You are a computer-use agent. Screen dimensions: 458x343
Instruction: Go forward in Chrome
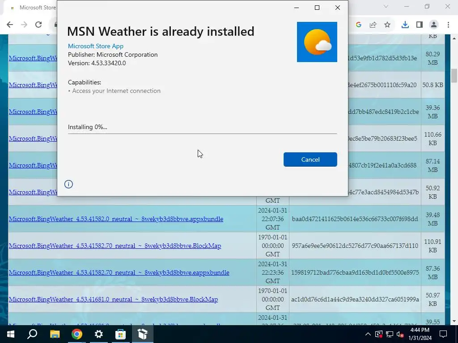coord(24,25)
